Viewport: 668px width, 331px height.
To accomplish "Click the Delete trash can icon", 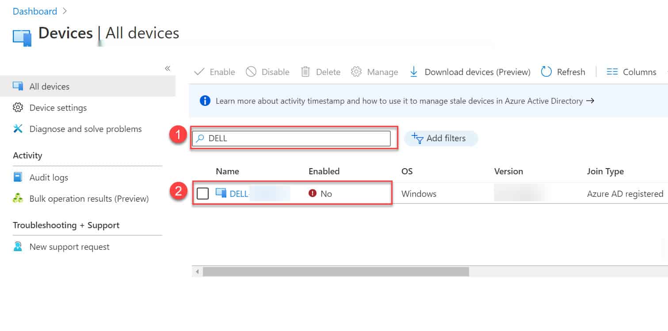I will pos(305,71).
